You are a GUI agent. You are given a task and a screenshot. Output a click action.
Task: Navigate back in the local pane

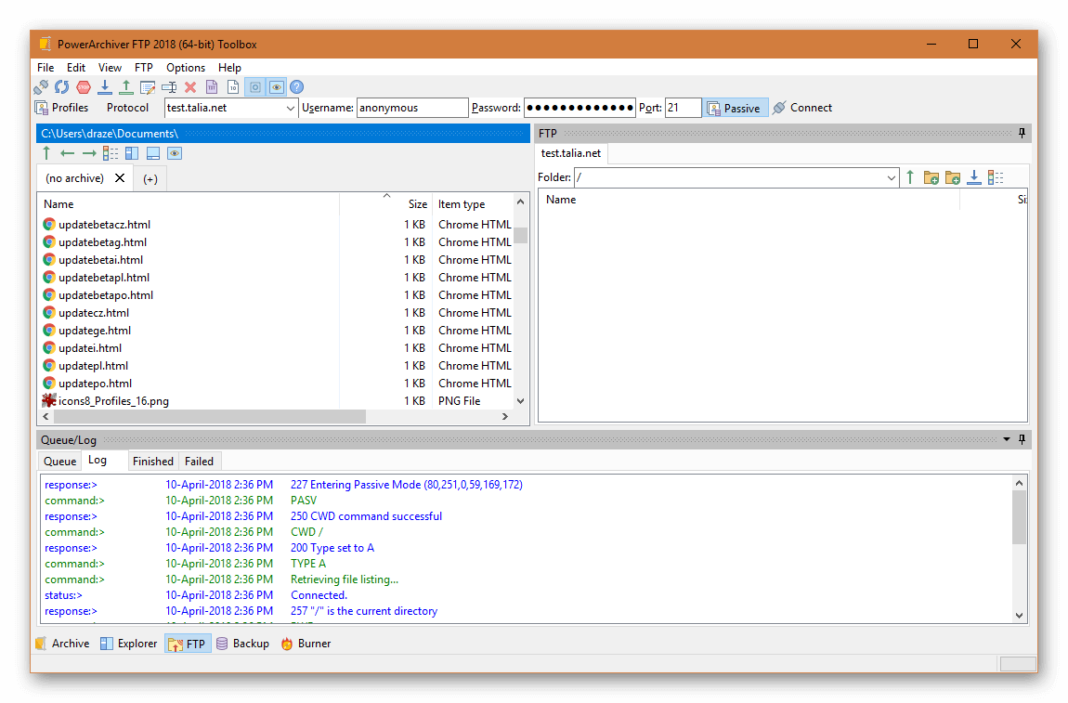point(68,153)
